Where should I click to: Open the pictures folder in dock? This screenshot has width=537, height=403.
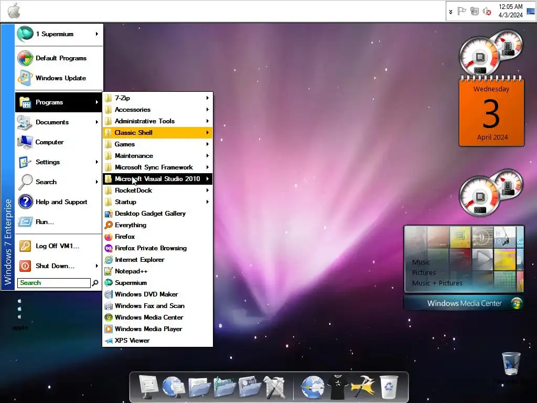(x=250, y=387)
